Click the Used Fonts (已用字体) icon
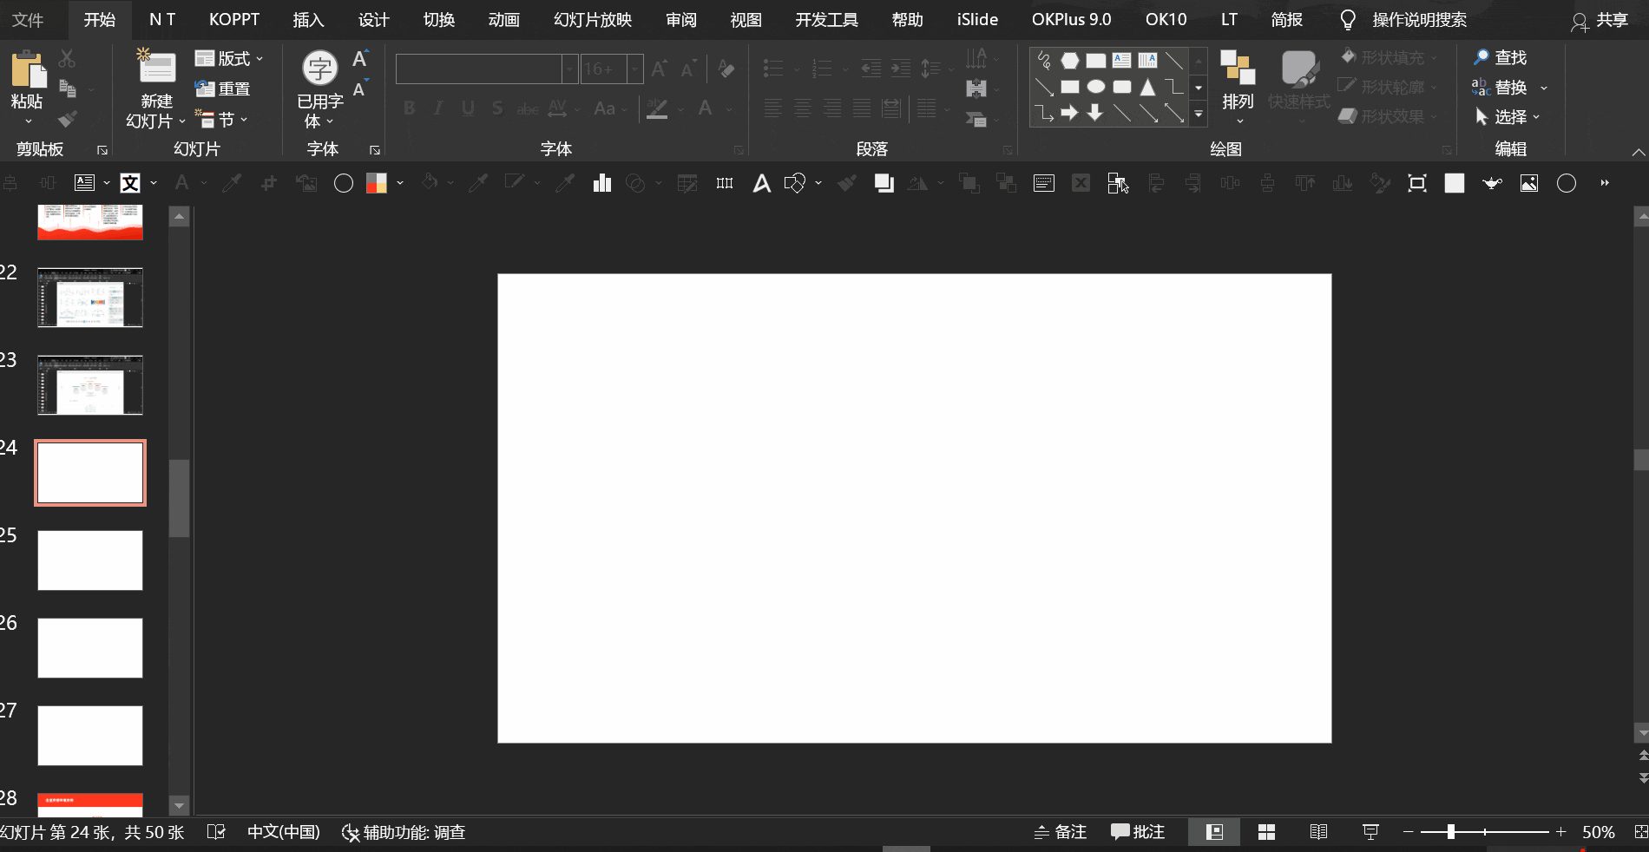 point(319,69)
